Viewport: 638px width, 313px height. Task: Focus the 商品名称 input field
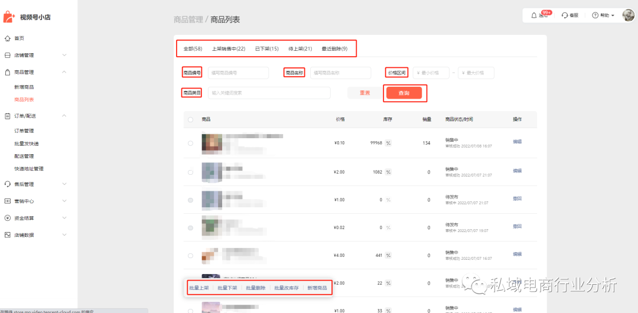click(x=341, y=73)
